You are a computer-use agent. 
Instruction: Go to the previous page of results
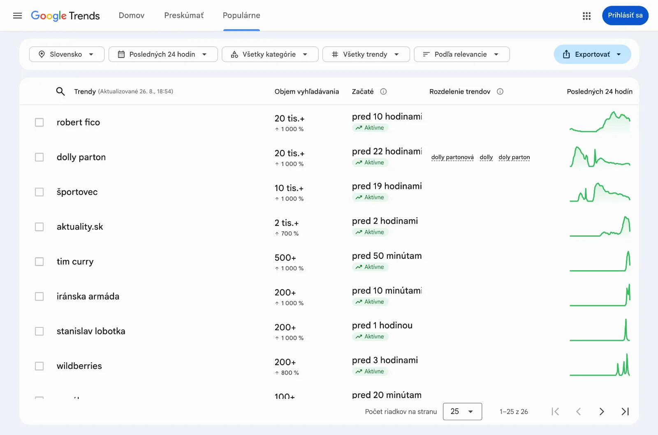coord(578,411)
